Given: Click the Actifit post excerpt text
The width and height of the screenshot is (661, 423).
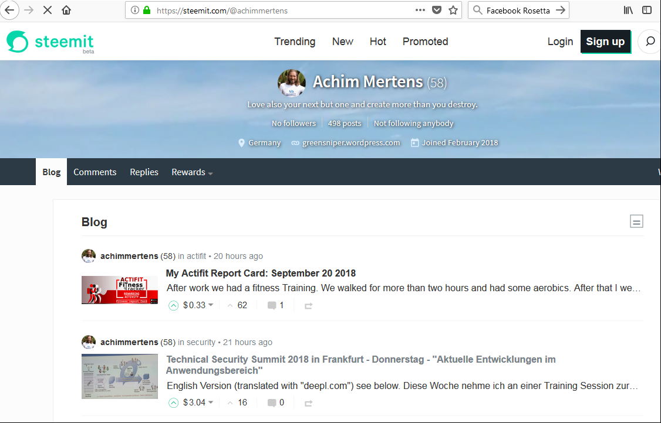Looking at the screenshot, I should pos(404,288).
